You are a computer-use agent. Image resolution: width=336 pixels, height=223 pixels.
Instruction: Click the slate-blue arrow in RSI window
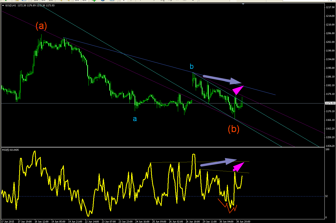coord(219,162)
